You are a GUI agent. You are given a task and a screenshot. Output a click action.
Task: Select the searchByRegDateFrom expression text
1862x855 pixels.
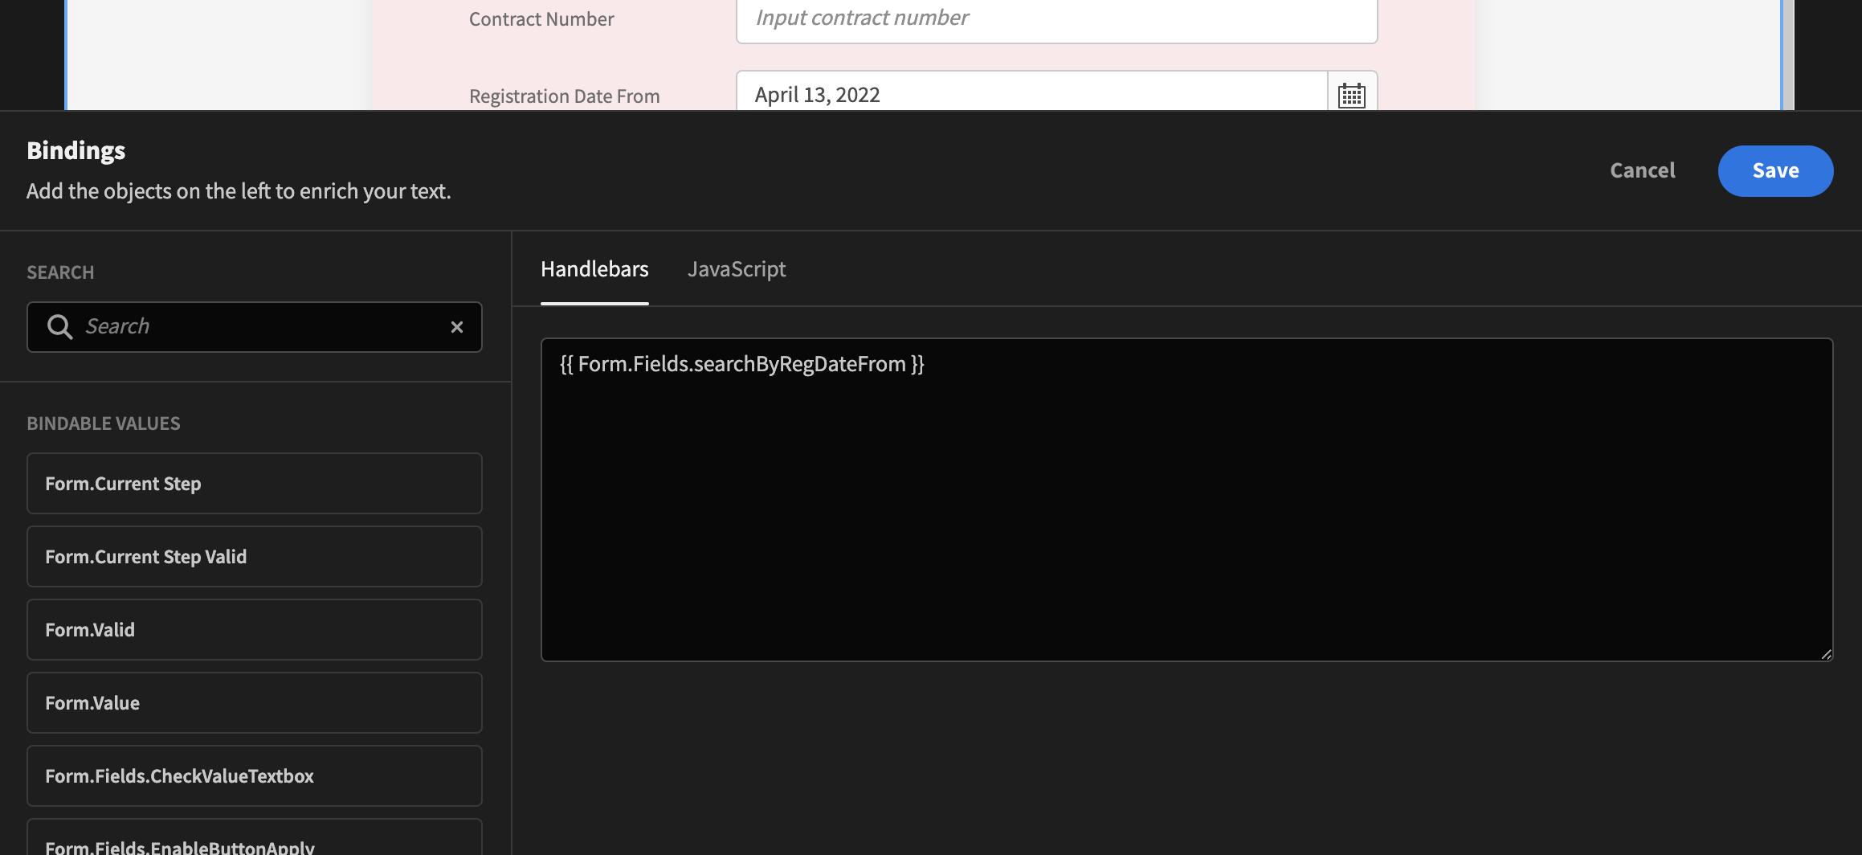coord(741,363)
